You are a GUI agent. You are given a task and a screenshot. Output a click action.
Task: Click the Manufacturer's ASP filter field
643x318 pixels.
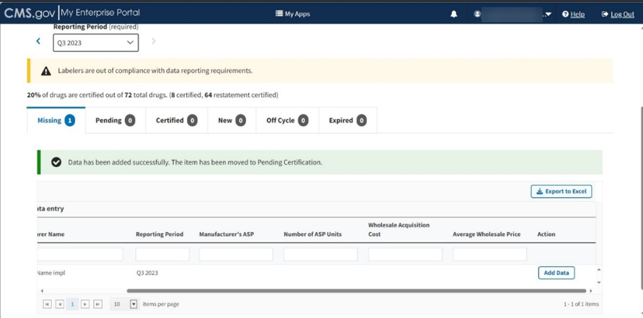(236, 254)
